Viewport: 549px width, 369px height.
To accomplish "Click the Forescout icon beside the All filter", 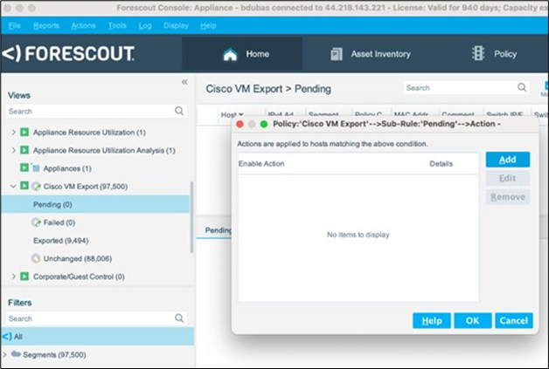I will [x=7, y=337].
